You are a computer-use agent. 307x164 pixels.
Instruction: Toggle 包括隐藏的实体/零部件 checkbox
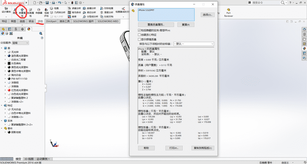(139, 30)
